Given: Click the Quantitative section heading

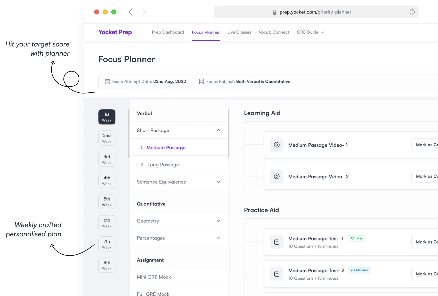Looking at the screenshot, I should [x=151, y=204].
